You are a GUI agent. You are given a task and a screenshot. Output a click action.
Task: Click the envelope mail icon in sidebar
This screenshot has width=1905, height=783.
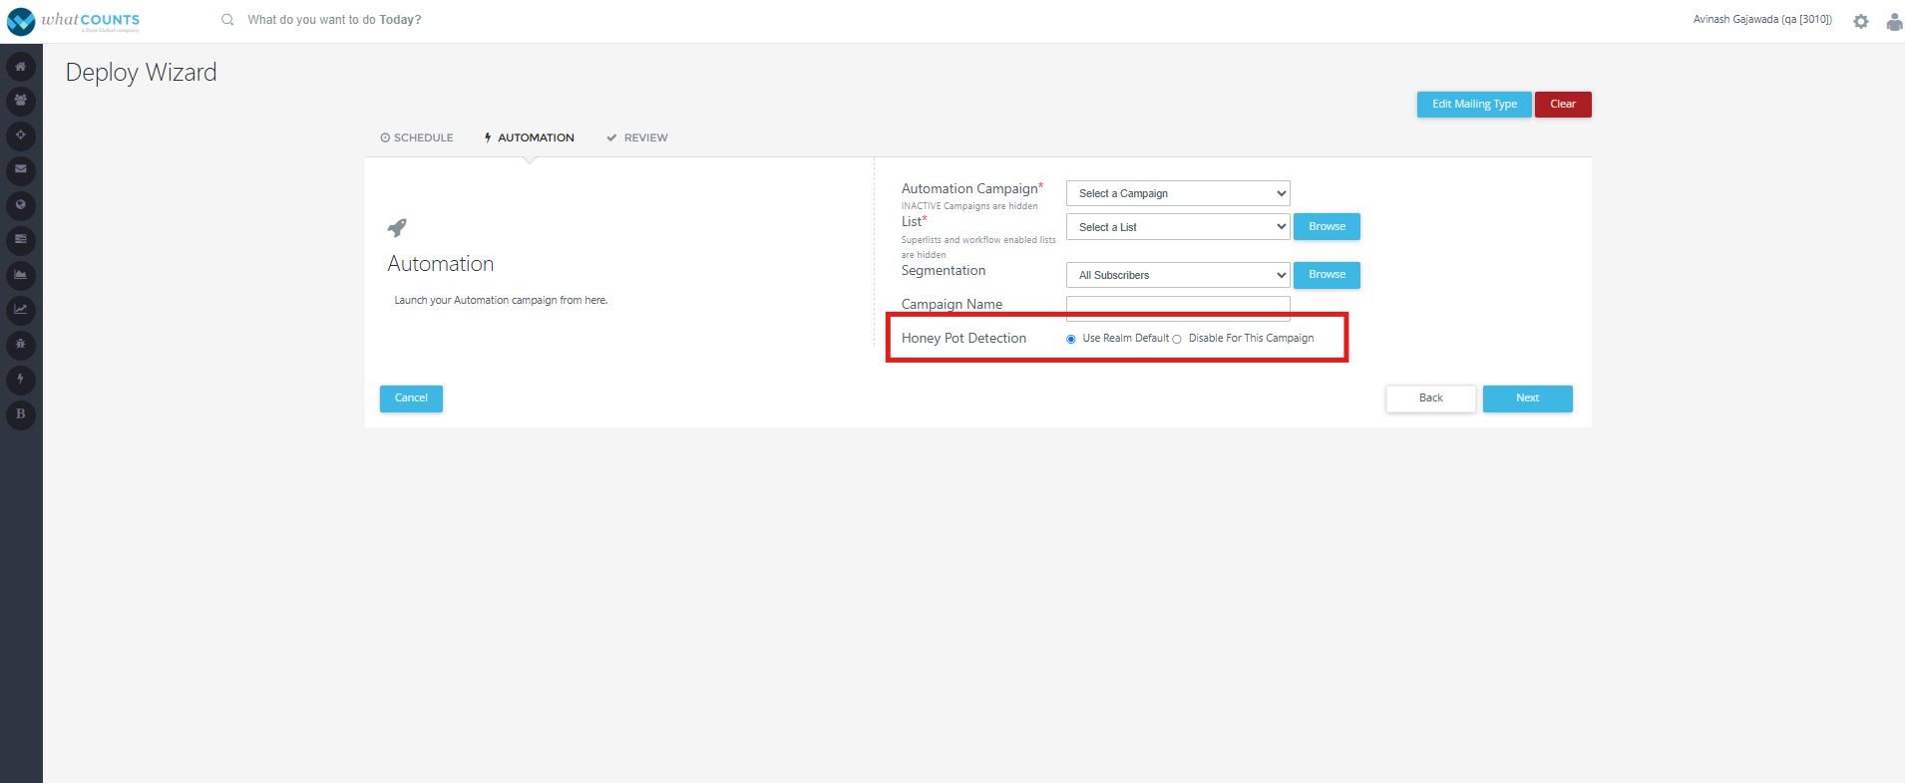pos(21,170)
